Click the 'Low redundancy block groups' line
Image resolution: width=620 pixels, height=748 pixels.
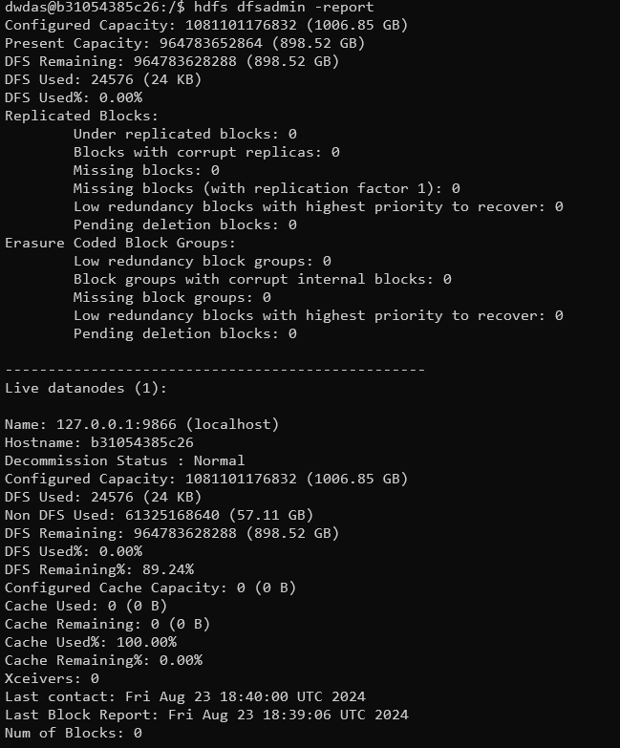pyautogui.click(x=202, y=261)
